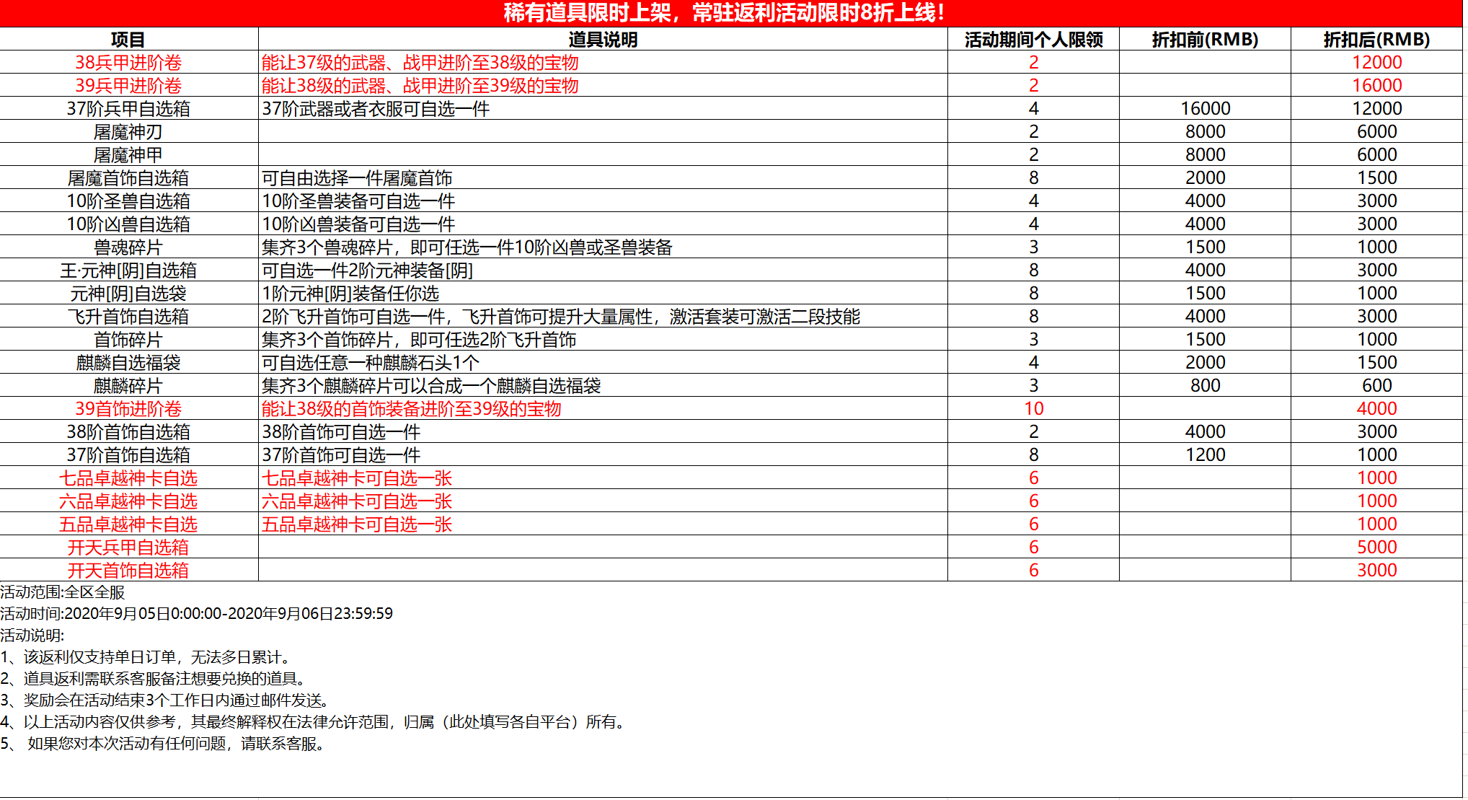Screen dimensions: 1468x800
Task: Click the 10 limit value for 39首饰进阶卷
Action: coord(1033,408)
